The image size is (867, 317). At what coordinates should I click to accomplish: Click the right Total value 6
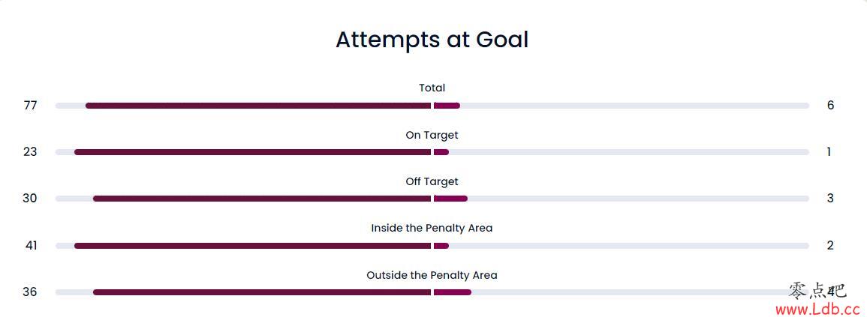click(x=830, y=105)
